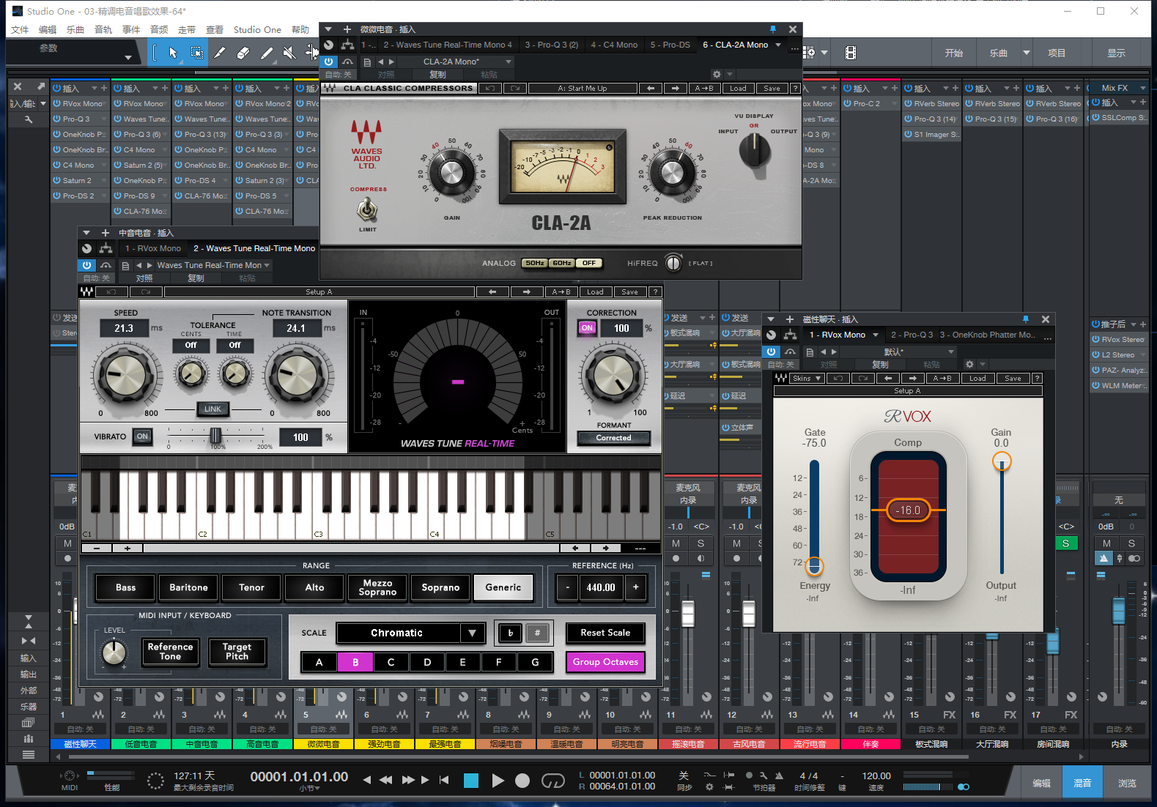Click the Play button in the transport
Screen dimensions: 1157x807
coord(498,781)
